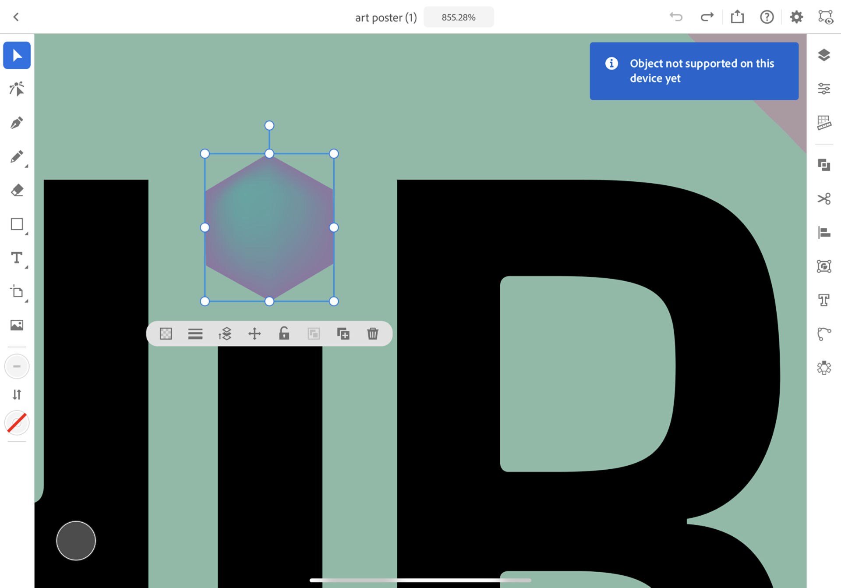Expand the Type tool variants
Screen dimensions: 841x588
(26, 266)
